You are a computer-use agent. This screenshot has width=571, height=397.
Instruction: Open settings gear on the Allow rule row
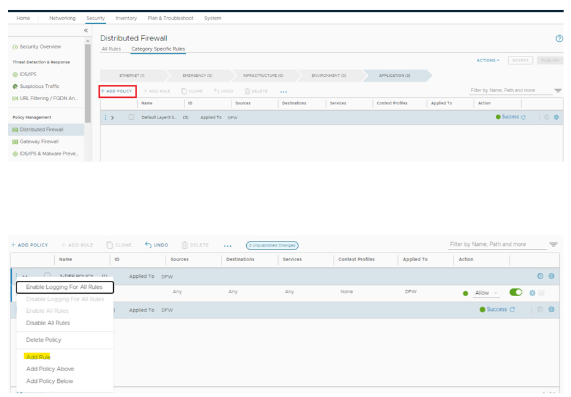click(x=532, y=293)
